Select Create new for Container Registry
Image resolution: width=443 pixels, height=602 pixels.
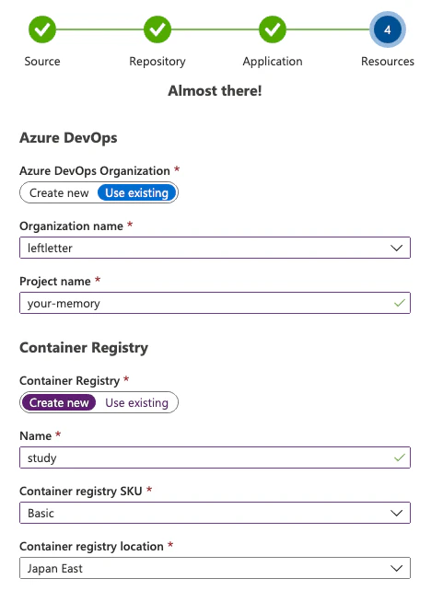59,403
